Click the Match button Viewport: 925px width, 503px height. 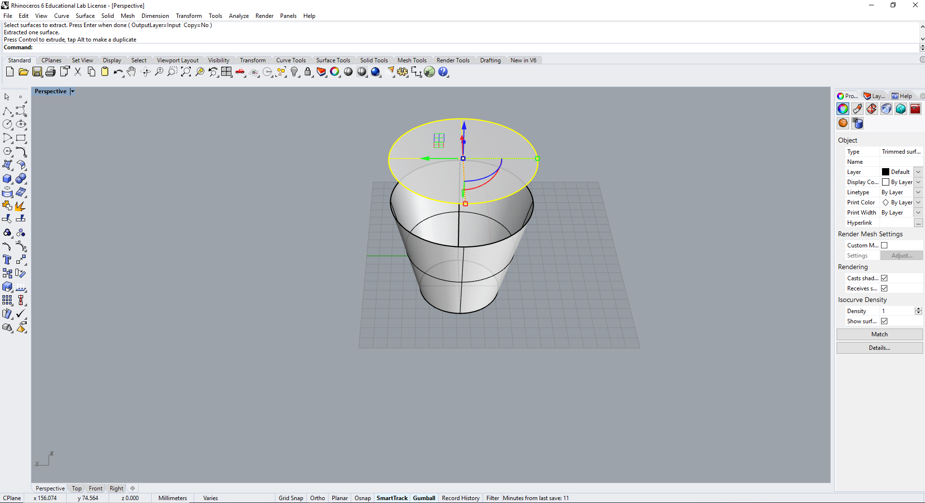879,334
